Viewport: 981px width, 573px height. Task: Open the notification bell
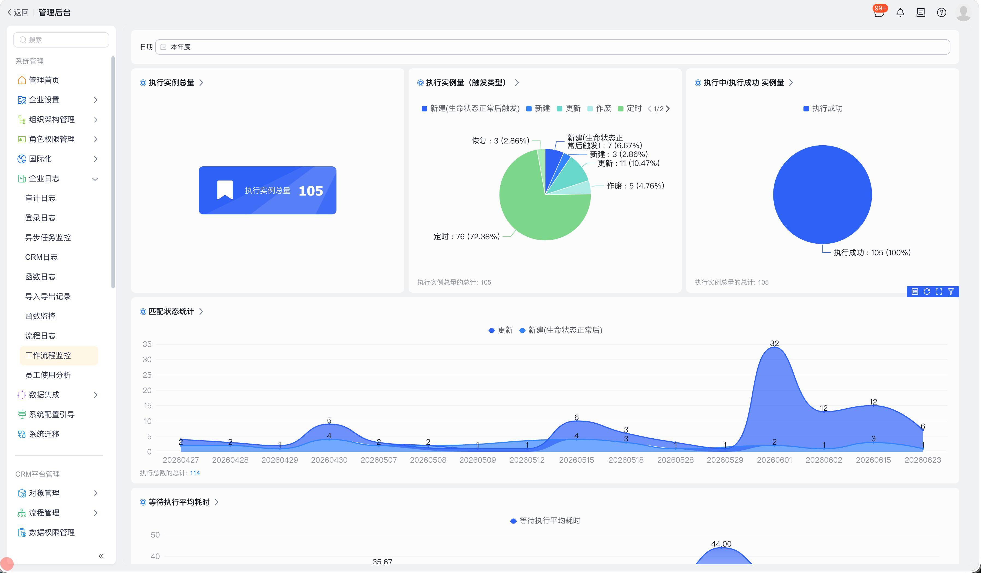coord(900,13)
